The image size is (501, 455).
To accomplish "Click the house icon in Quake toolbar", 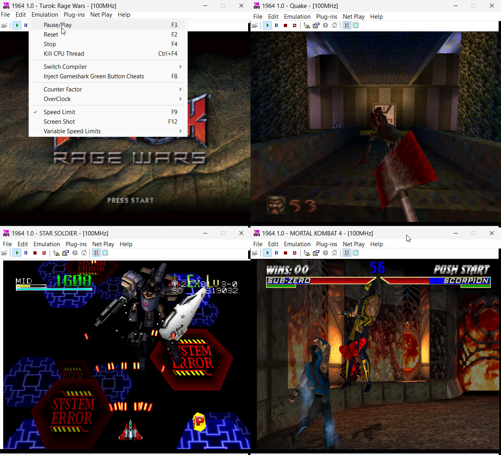I will click(x=334, y=25).
